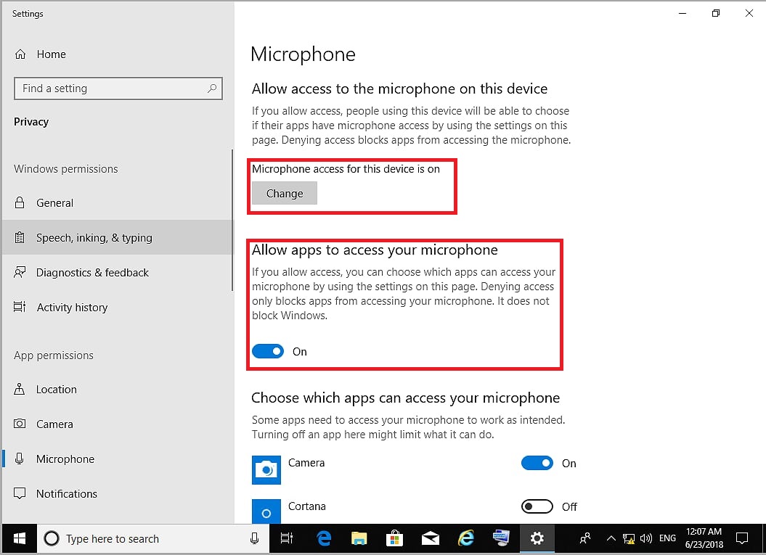766x555 pixels.
Task: Open File Explorer from the taskbar
Action: pos(359,538)
